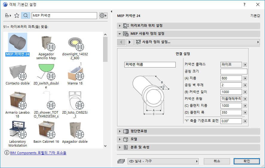
Task: Open the 실내 - 가구 layer dropdown
Action: (x=163, y=161)
